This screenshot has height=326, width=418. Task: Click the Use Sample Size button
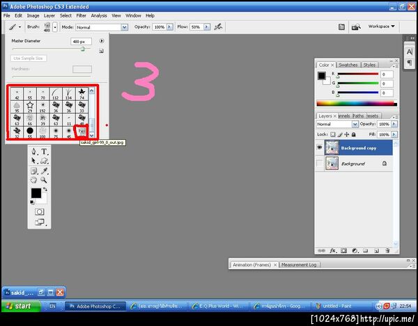[29, 58]
